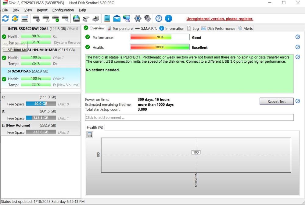
Task: Click the 26 °C temperature bar of ST1000LM024
Action: point(36,63)
